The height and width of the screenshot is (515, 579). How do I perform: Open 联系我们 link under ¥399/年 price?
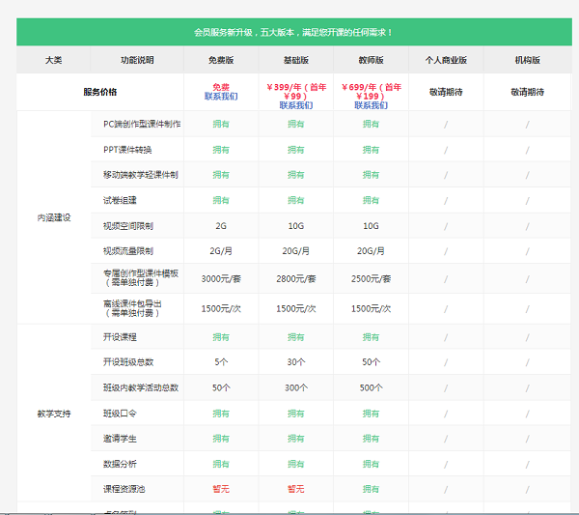click(x=296, y=105)
